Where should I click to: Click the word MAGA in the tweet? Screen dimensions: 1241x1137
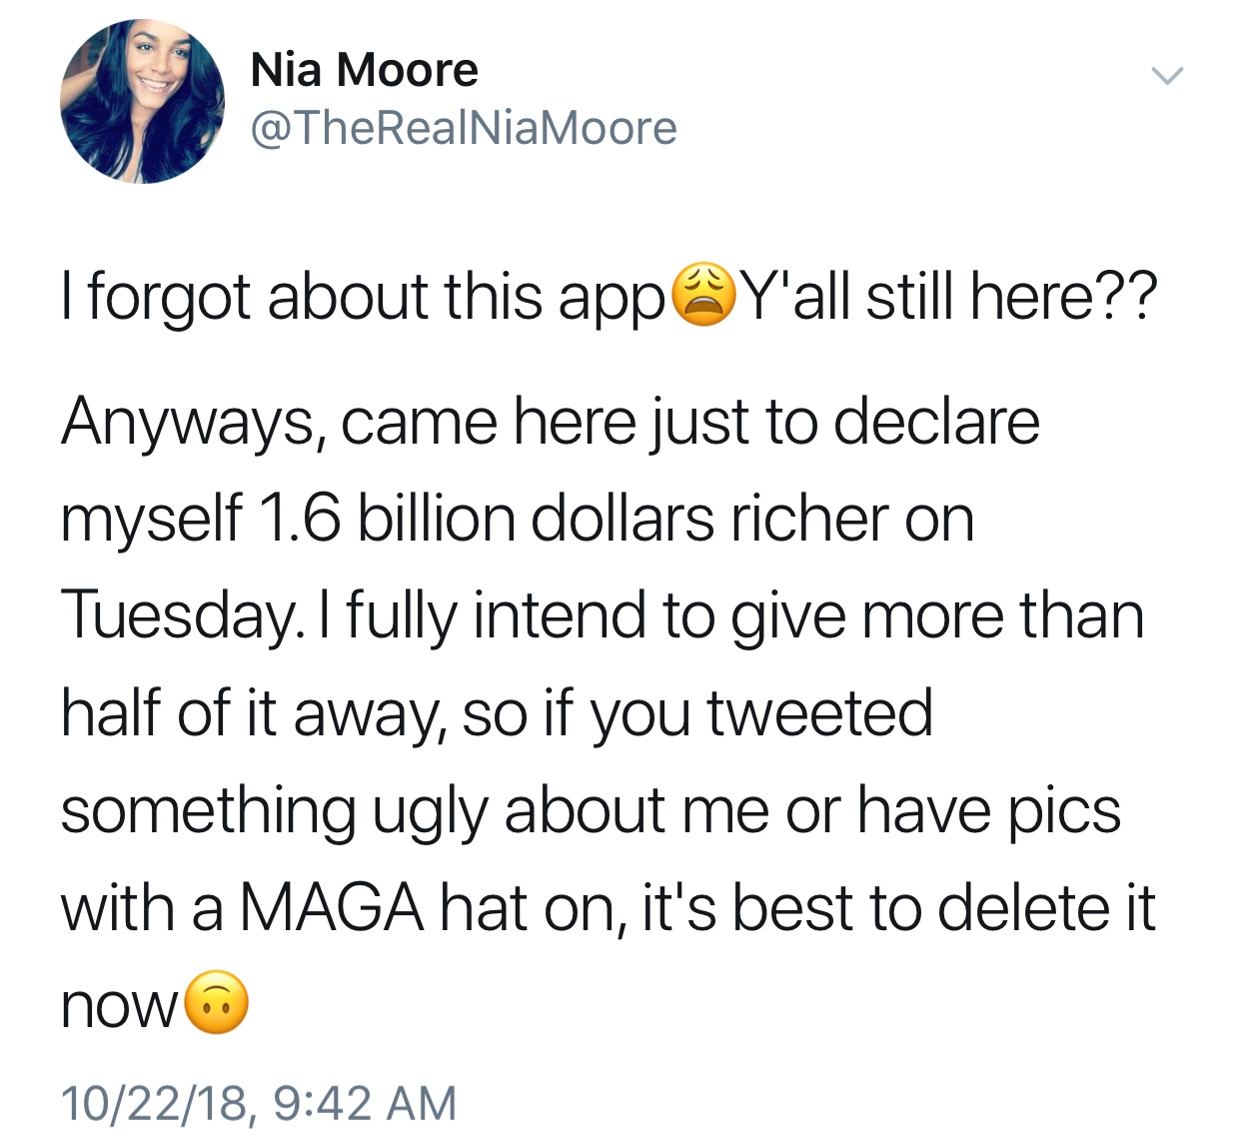click(332, 908)
